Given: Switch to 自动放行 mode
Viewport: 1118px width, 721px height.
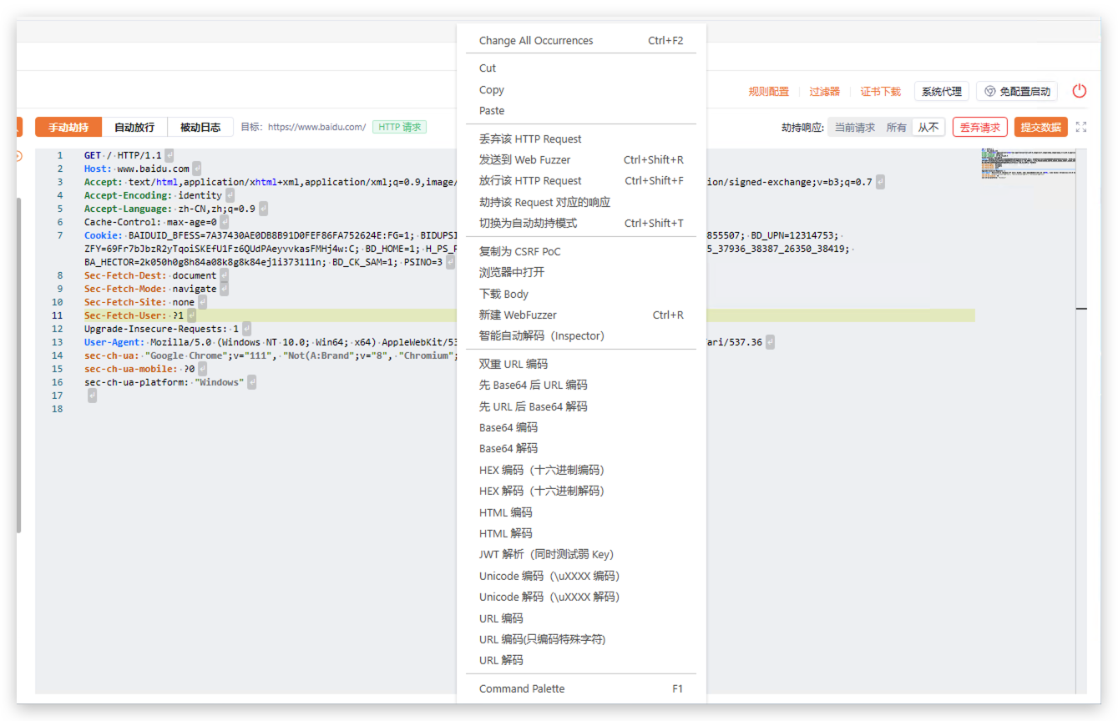Looking at the screenshot, I should (134, 128).
